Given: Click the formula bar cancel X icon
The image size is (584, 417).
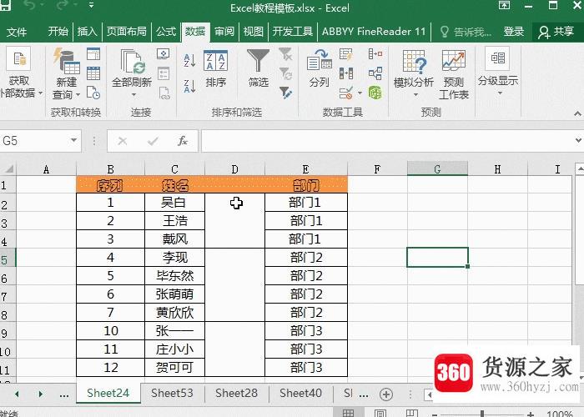Looking at the screenshot, I should (x=123, y=141).
